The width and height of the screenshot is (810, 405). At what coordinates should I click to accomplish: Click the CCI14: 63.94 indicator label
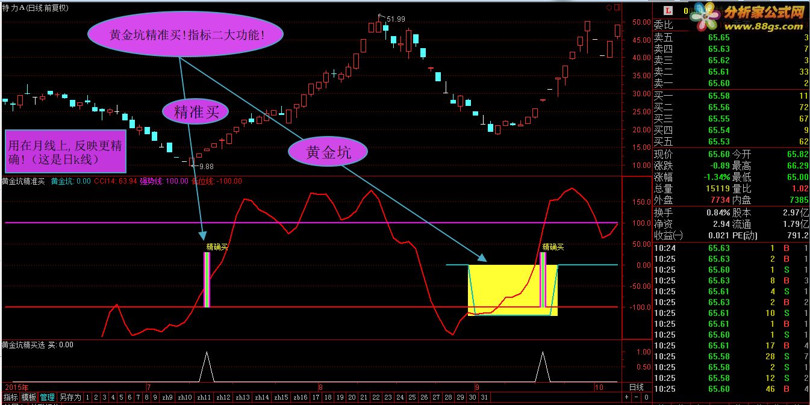(115, 181)
